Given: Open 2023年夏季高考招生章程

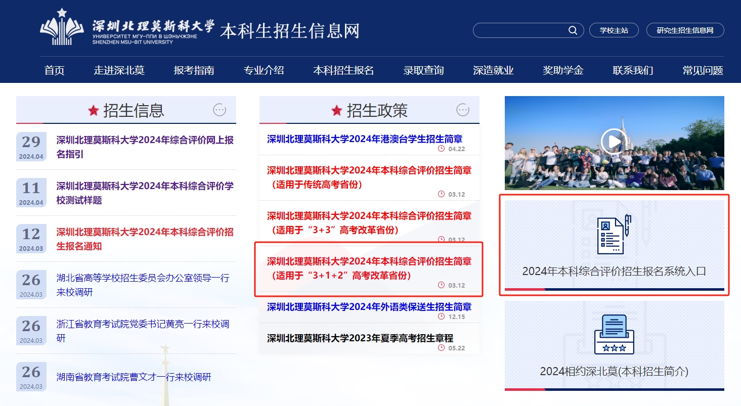Looking at the screenshot, I should 360,338.
